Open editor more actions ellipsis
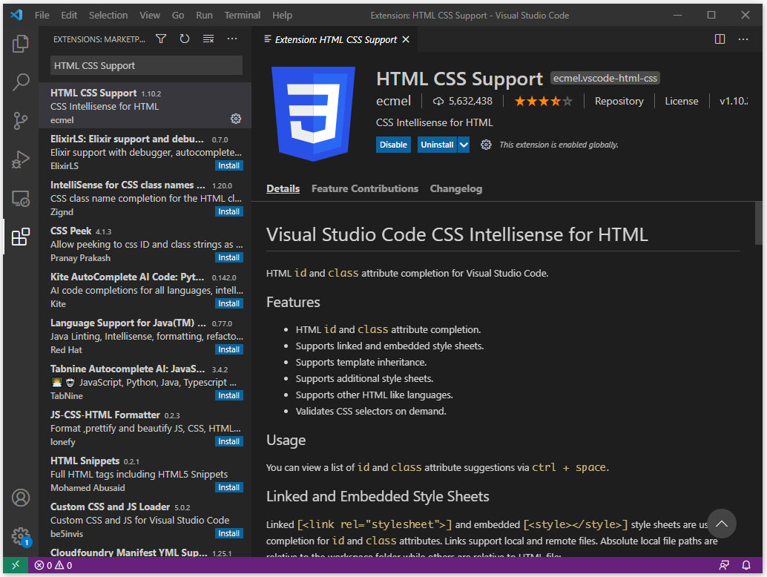The width and height of the screenshot is (767, 577). 743,39
